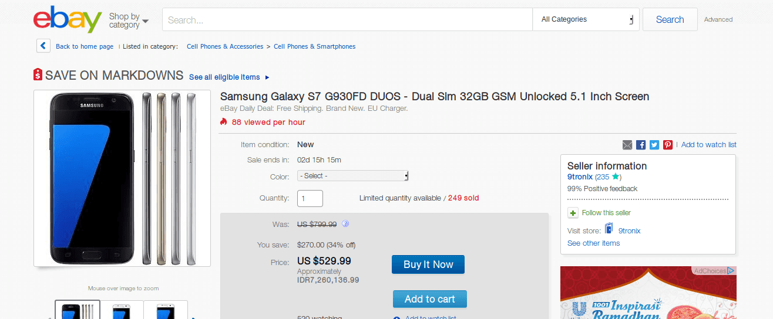Click the Quantity input field
773x319 pixels.
click(x=310, y=198)
